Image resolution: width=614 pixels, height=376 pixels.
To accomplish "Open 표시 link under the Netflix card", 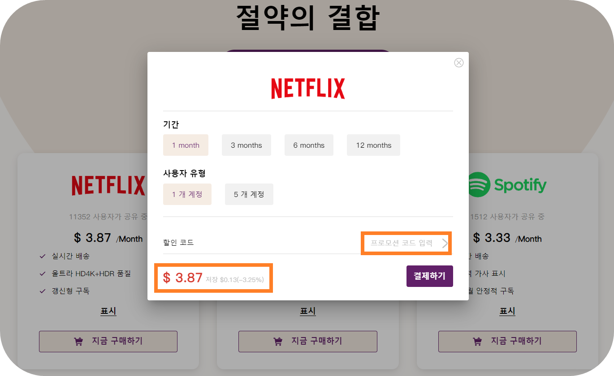I will 108,311.
